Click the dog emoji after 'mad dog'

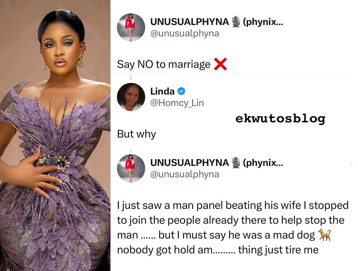(x=325, y=235)
